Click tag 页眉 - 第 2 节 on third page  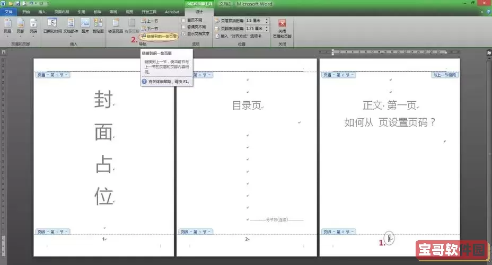(x=338, y=75)
